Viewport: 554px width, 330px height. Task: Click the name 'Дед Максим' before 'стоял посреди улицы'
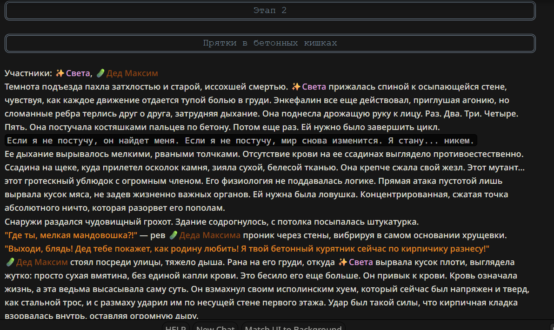click(x=42, y=262)
